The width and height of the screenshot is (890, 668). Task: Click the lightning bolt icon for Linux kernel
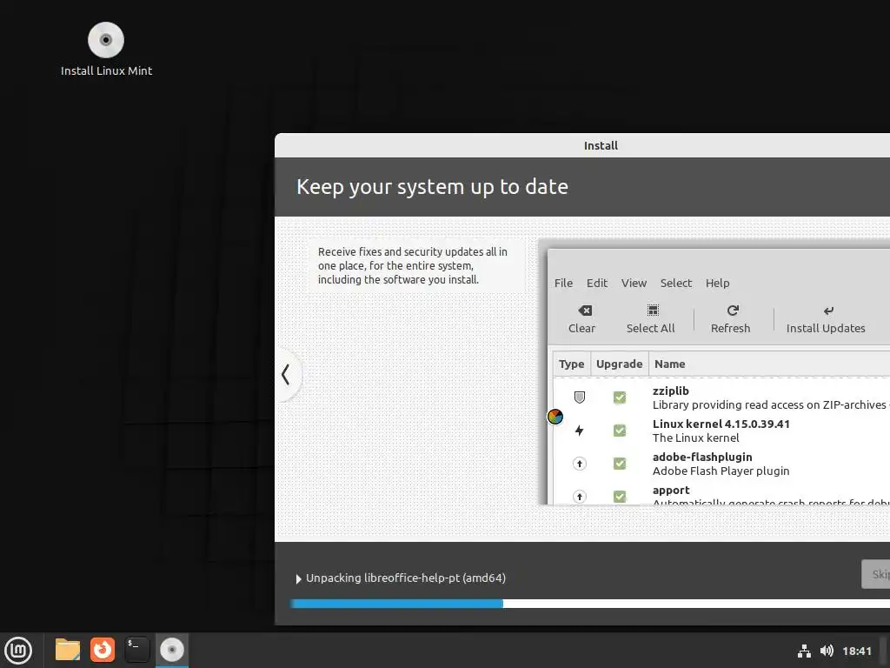[x=579, y=431]
